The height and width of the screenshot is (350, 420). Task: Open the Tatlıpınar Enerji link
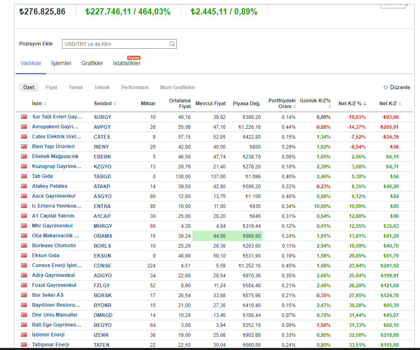[51, 345]
